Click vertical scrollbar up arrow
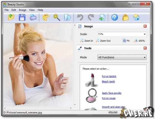155x119 pixels. pos(75,25)
